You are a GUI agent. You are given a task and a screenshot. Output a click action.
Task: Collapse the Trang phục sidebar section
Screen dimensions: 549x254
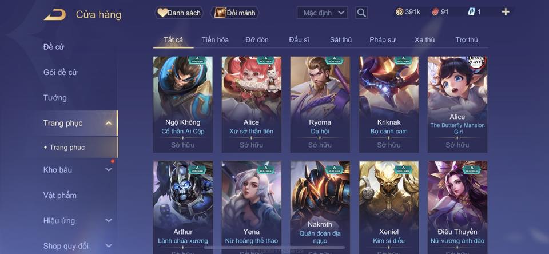click(x=109, y=123)
